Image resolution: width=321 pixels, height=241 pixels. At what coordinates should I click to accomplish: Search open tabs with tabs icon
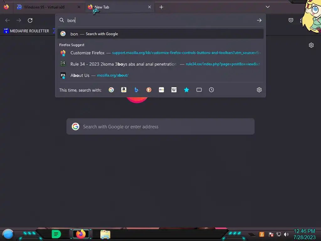point(199,90)
